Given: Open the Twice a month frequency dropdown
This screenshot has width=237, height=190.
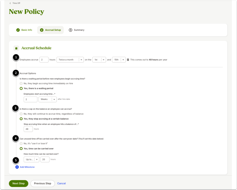Looking at the screenshot, I should tap(70, 60).
